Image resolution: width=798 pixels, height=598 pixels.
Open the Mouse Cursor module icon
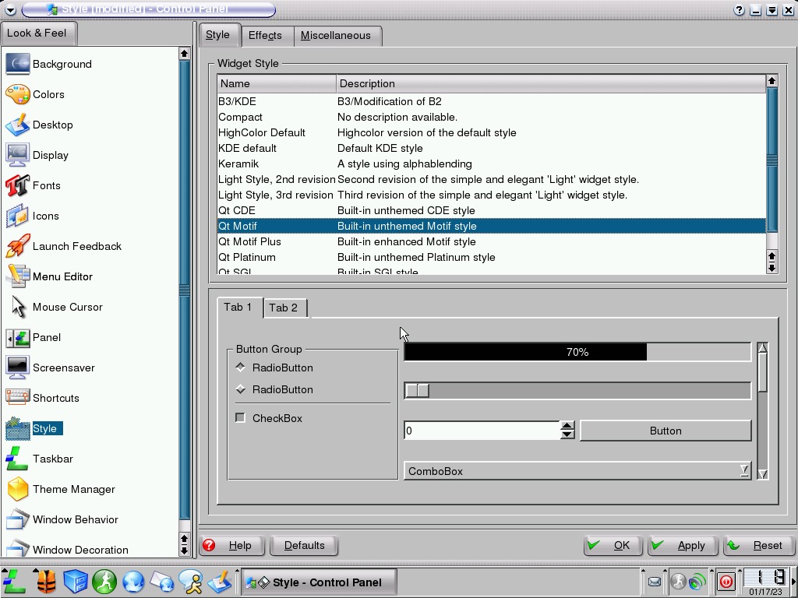17,307
